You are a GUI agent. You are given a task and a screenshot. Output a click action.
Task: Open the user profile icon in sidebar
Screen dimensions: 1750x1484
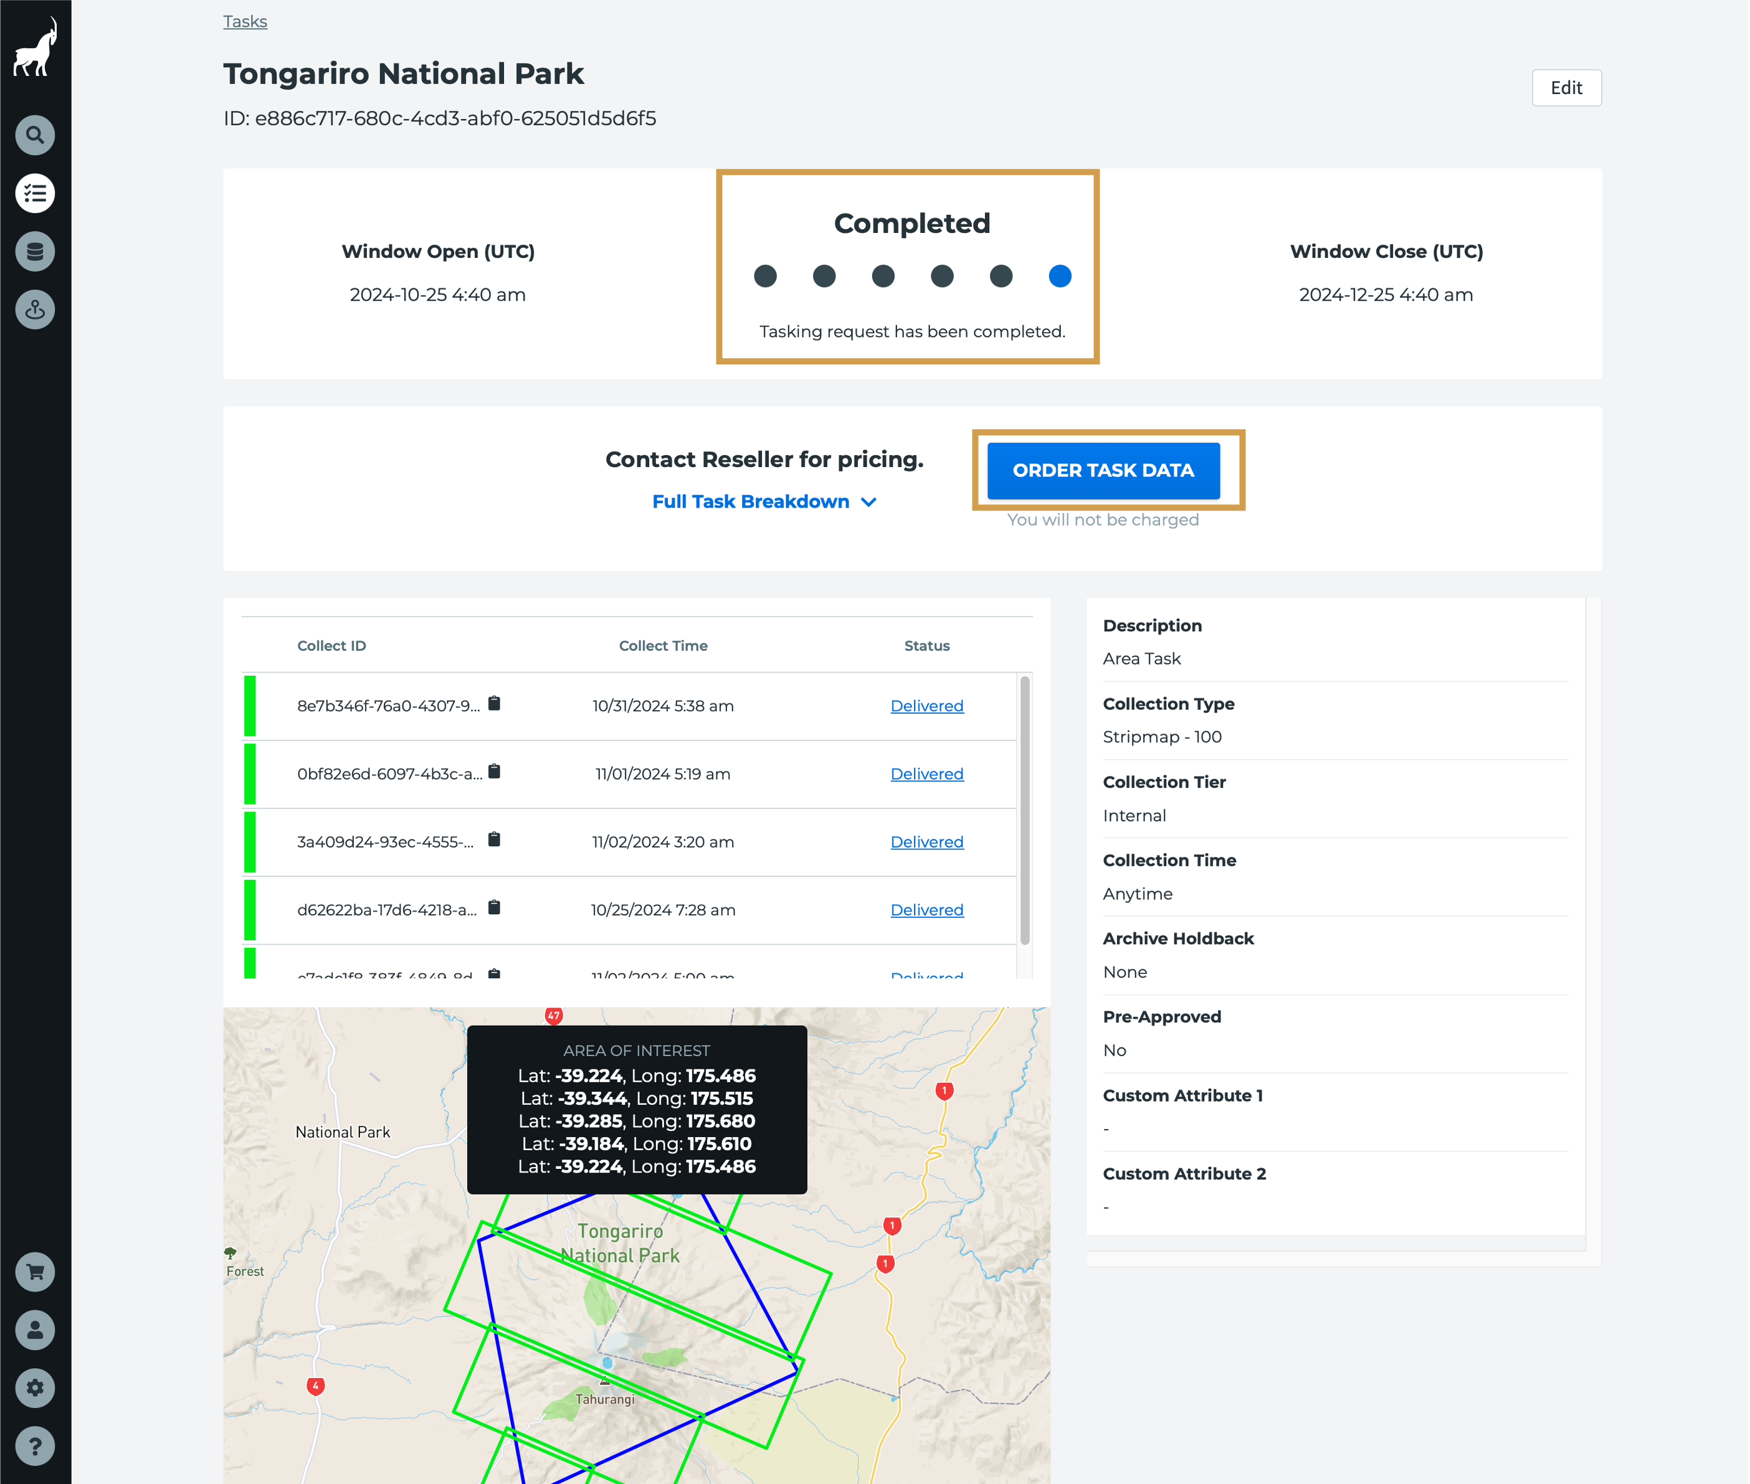pos(36,1330)
